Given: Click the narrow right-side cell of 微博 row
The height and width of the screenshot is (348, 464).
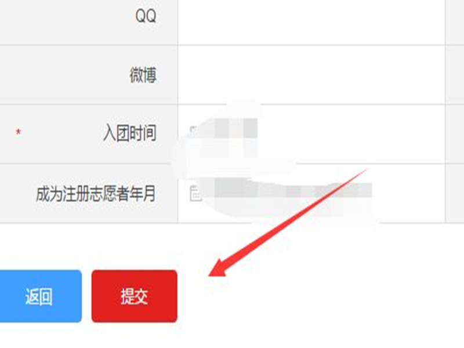Looking at the screenshot, I should click(455, 75).
